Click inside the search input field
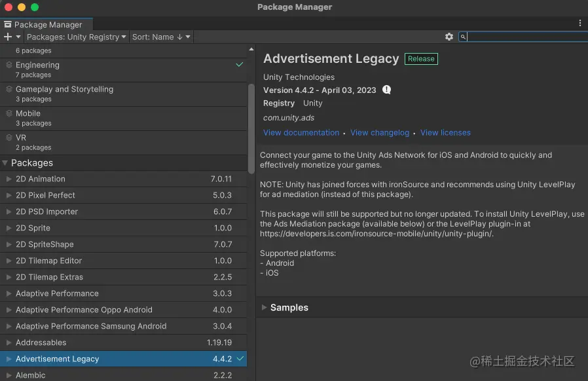This screenshot has height=381, width=588. 524,37
